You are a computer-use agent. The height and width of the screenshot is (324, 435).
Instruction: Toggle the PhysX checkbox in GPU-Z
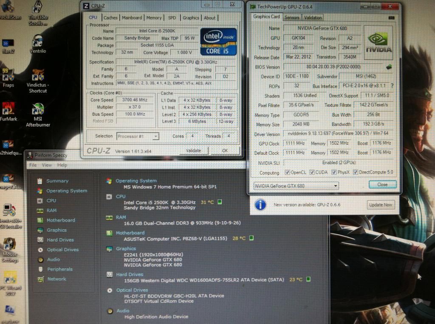334,172
